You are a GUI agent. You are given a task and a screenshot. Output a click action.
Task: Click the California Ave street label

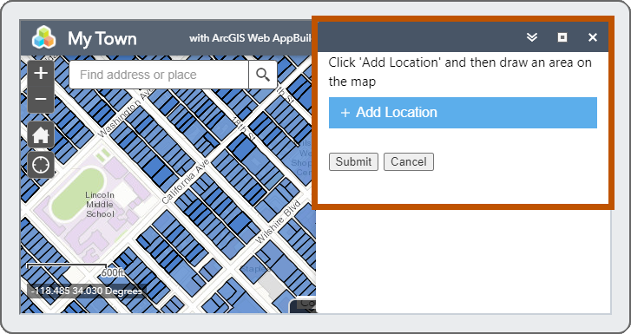click(x=186, y=181)
